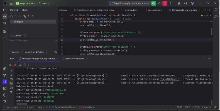Click CommandLineMenu in the breadcrumb bar
The image size is (220, 111).
(63, 107)
